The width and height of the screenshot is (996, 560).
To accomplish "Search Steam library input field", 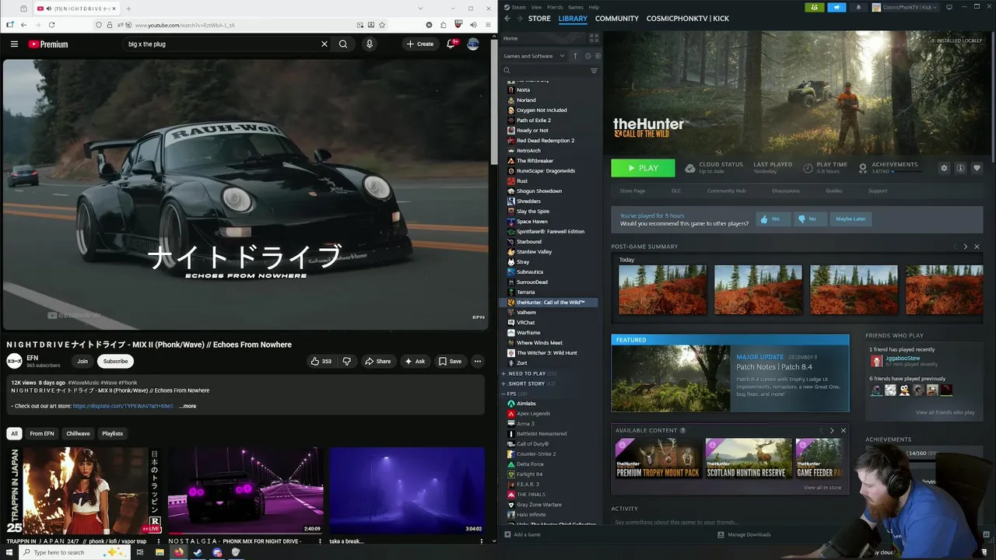I will 549,71.
